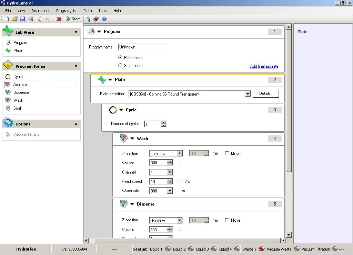Click the green pipette toolbar icon
Image resolution: width=353 pixels, height=255 pixels.
click(x=89, y=19)
